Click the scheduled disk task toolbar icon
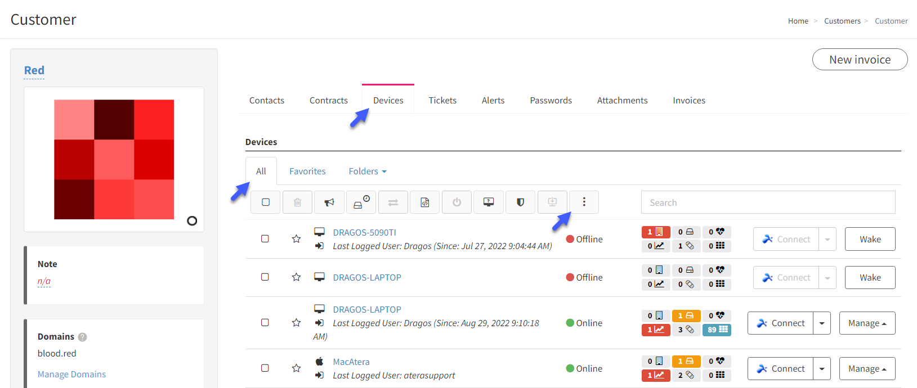 pos(361,202)
